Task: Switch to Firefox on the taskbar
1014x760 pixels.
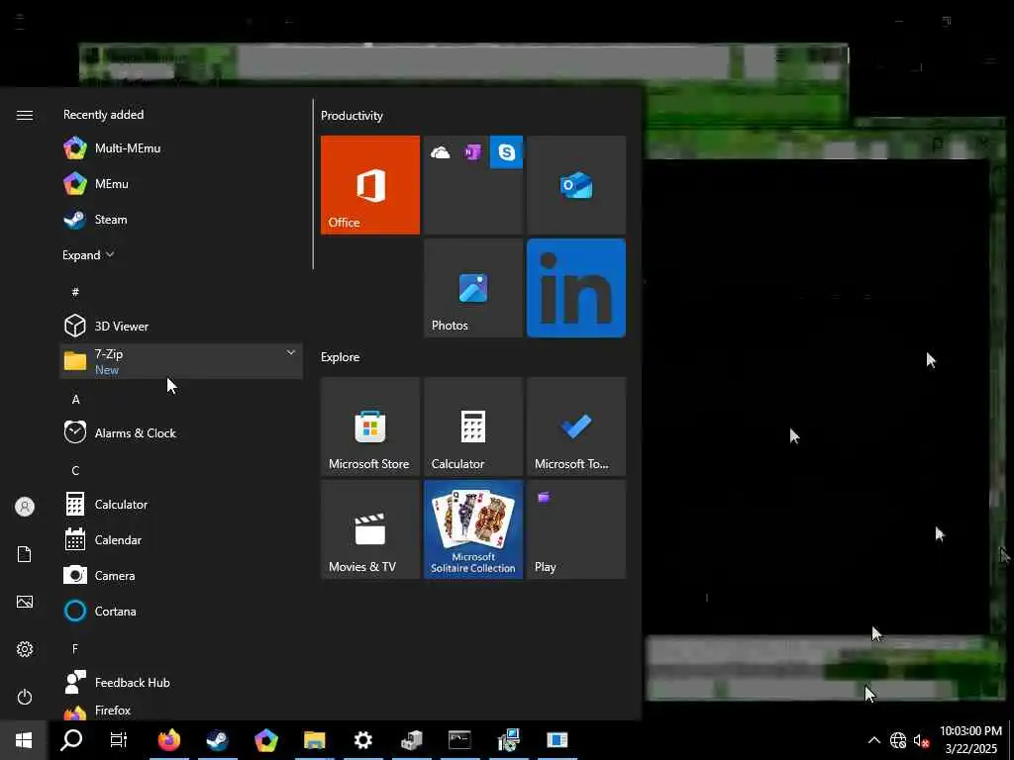Action: coord(168,740)
